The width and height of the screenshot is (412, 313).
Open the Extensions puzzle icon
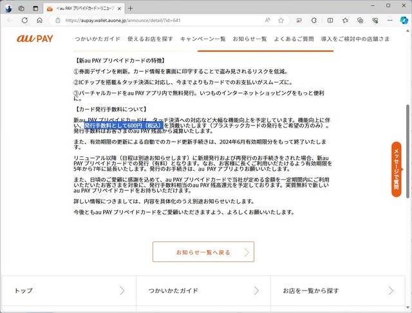(314, 20)
